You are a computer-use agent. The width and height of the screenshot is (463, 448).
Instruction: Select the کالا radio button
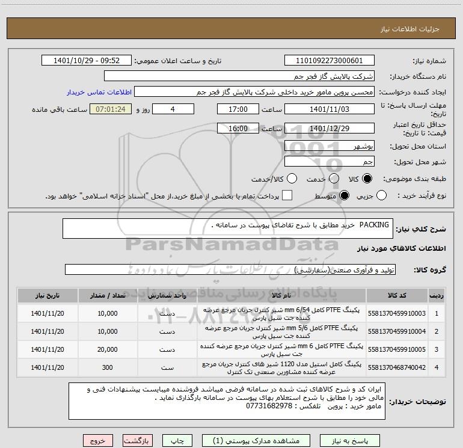point(367,179)
